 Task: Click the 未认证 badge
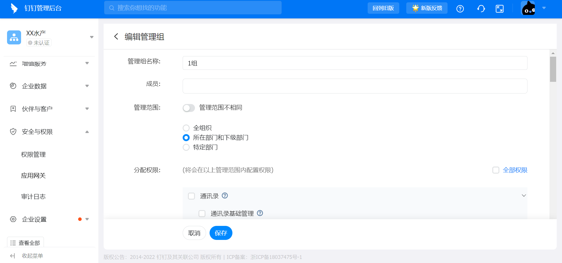pyautogui.click(x=39, y=43)
